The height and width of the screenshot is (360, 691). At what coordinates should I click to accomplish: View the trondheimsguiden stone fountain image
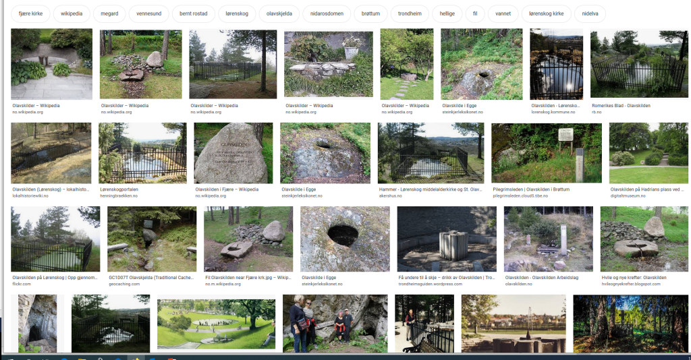pyautogui.click(x=447, y=239)
